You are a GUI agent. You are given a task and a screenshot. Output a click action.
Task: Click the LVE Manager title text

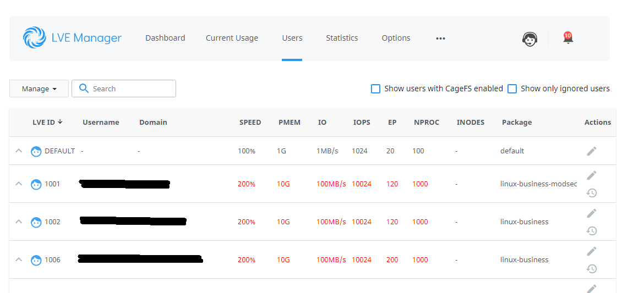(x=86, y=38)
